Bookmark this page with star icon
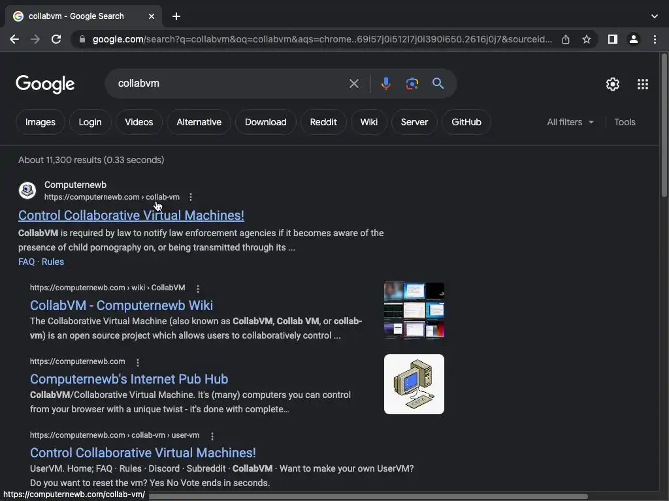The image size is (669, 501). (587, 39)
